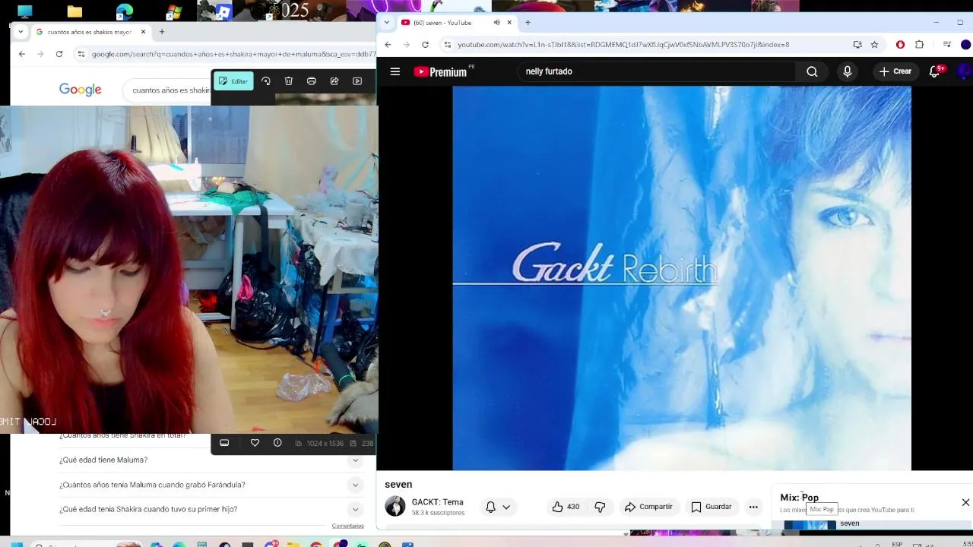The height and width of the screenshot is (547, 973).
Task: Open the media controls icon in Chrome toolbar
Action: (x=947, y=45)
